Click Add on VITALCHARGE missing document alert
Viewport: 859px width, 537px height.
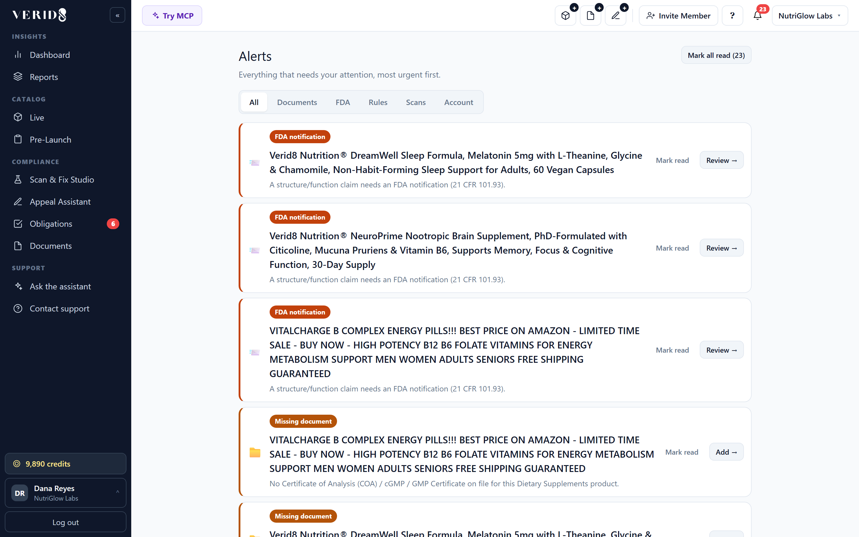click(726, 452)
